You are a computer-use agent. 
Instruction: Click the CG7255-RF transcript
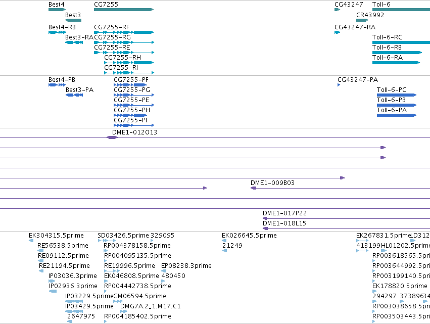click(x=124, y=32)
